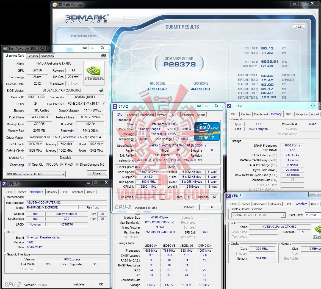Click the Close button in GPU-Z

97,173
